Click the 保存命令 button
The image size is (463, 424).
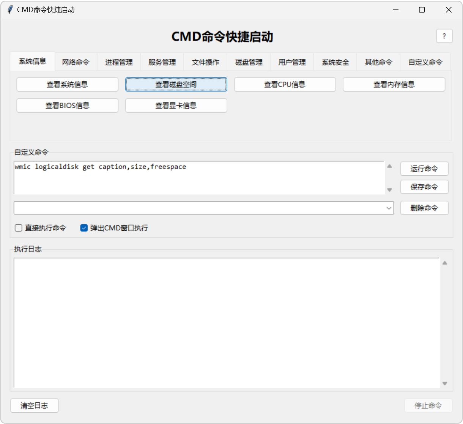424,187
